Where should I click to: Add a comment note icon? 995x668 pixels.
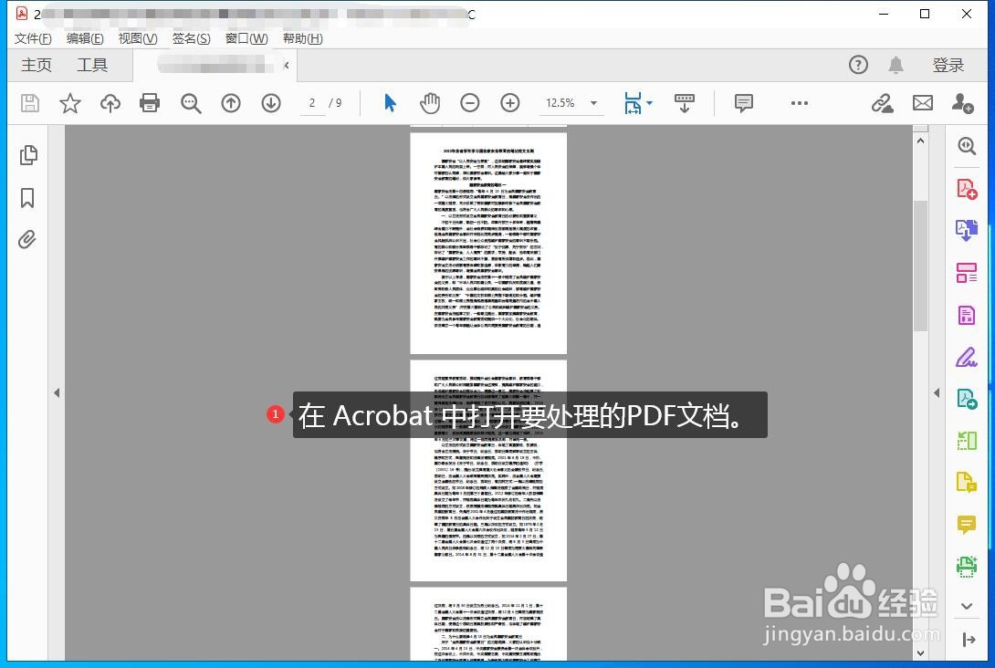(743, 103)
